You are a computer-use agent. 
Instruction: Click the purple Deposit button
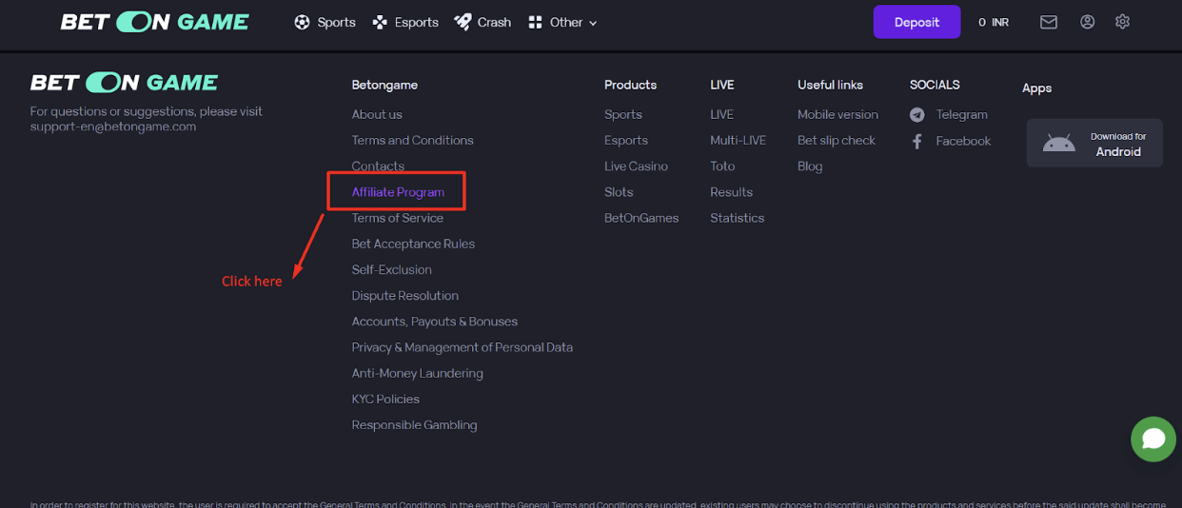[x=917, y=22]
